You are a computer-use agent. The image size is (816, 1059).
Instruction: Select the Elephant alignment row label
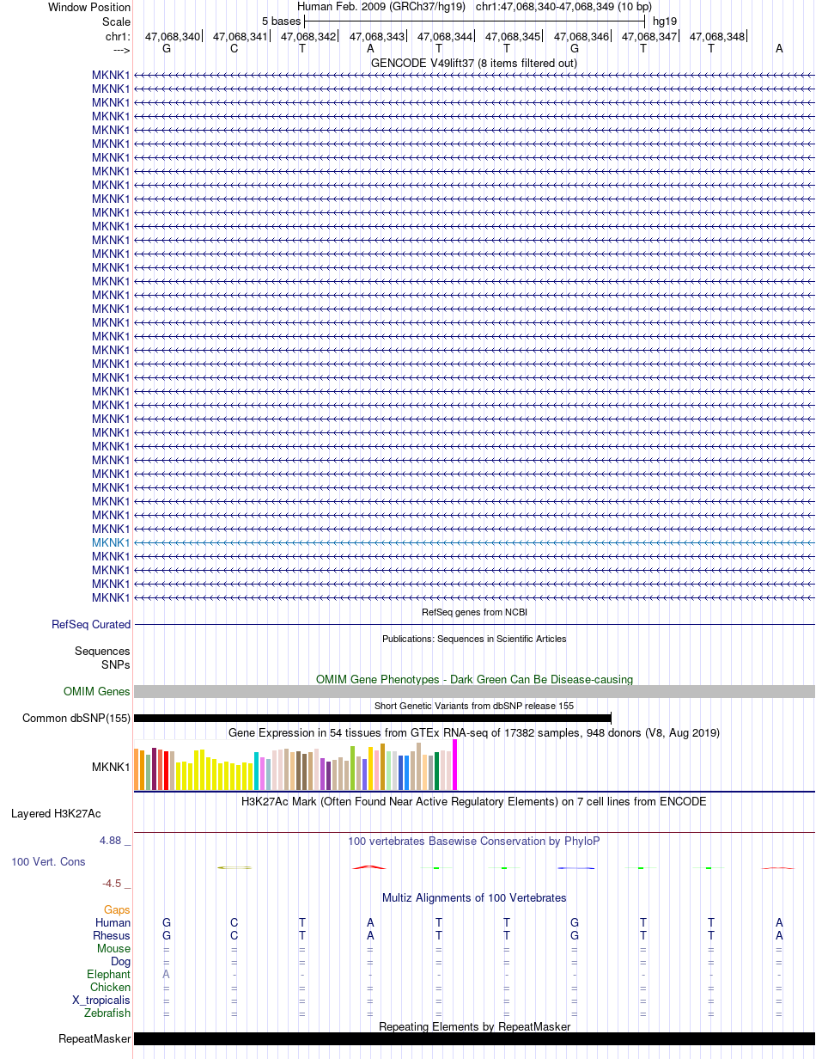click(x=109, y=974)
